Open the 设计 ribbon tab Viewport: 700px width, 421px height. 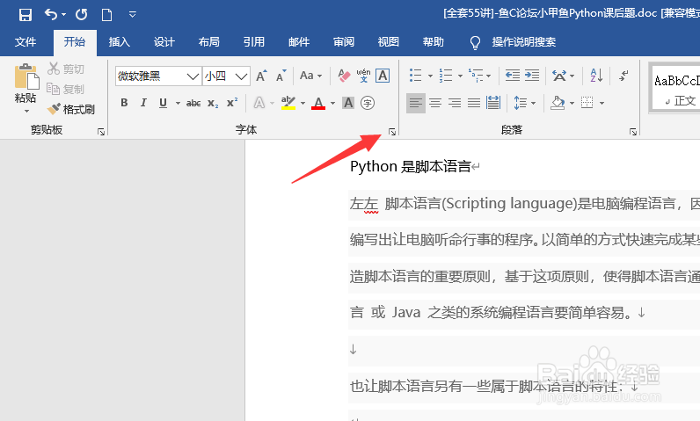click(164, 42)
